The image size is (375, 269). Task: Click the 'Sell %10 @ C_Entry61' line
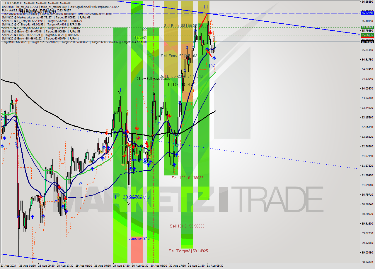(42, 24)
